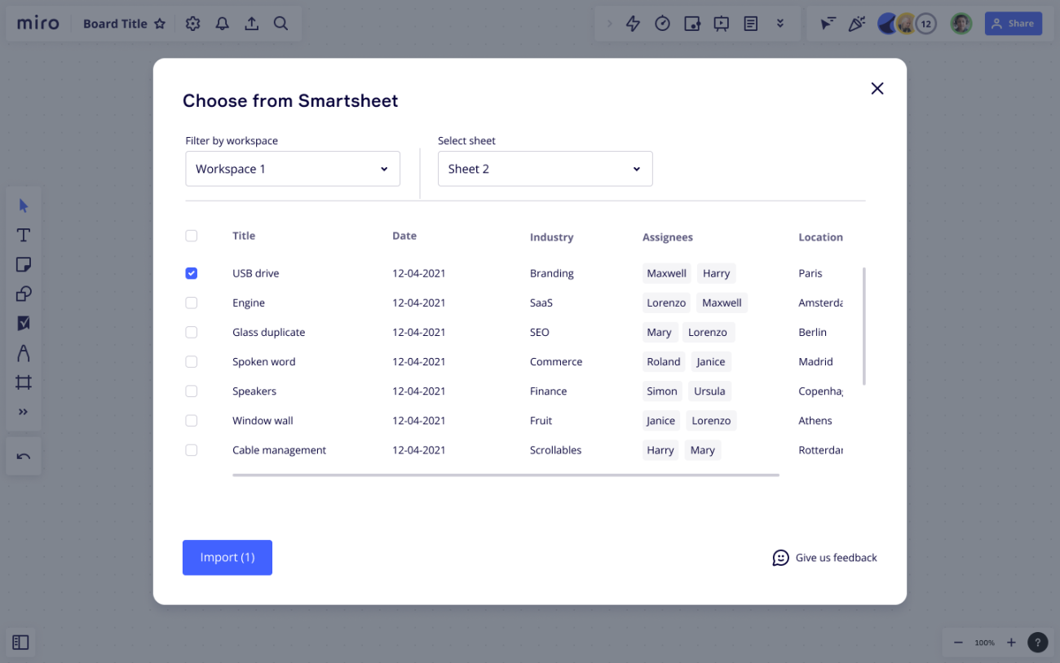Open the Sticky note tool
Viewport: 1060px width, 663px height.
[x=24, y=264]
